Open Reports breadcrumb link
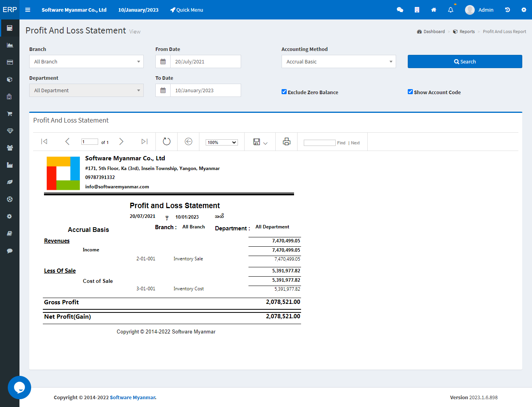 [464, 32]
